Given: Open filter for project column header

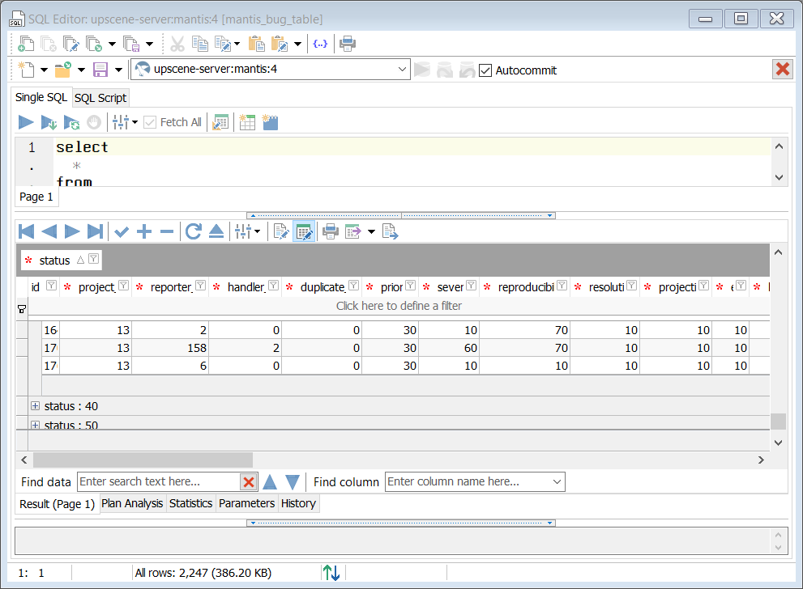Looking at the screenshot, I should click(124, 286).
